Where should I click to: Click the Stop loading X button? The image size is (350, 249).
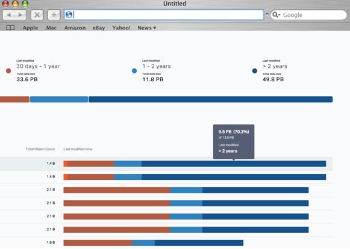37,15
